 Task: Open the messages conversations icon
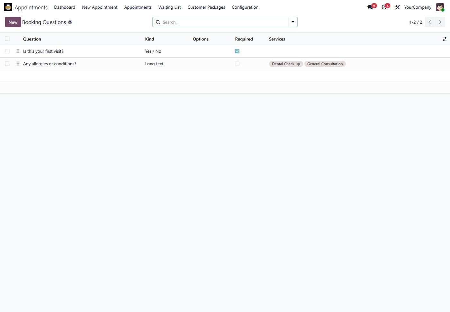370,7
